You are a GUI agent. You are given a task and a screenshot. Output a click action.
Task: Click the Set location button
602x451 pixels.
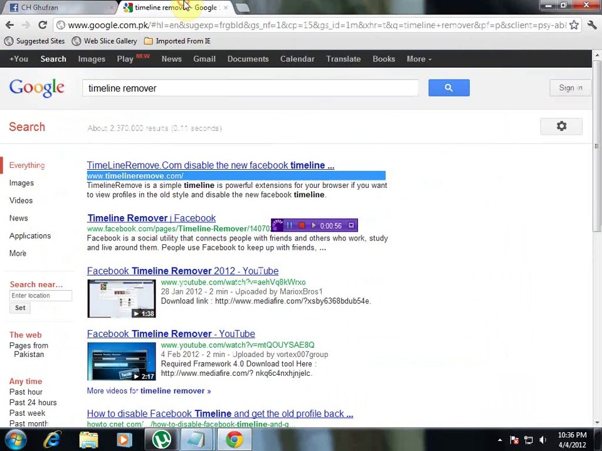tap(20, 308)
